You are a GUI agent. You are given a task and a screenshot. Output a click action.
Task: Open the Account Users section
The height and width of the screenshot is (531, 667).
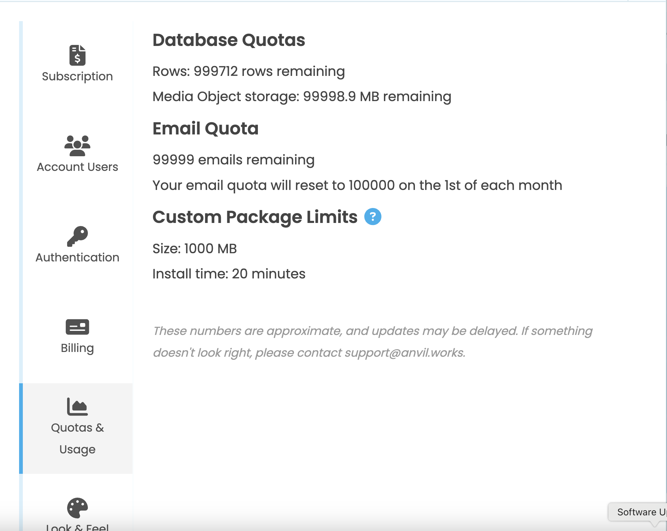(x=77, y=166)
